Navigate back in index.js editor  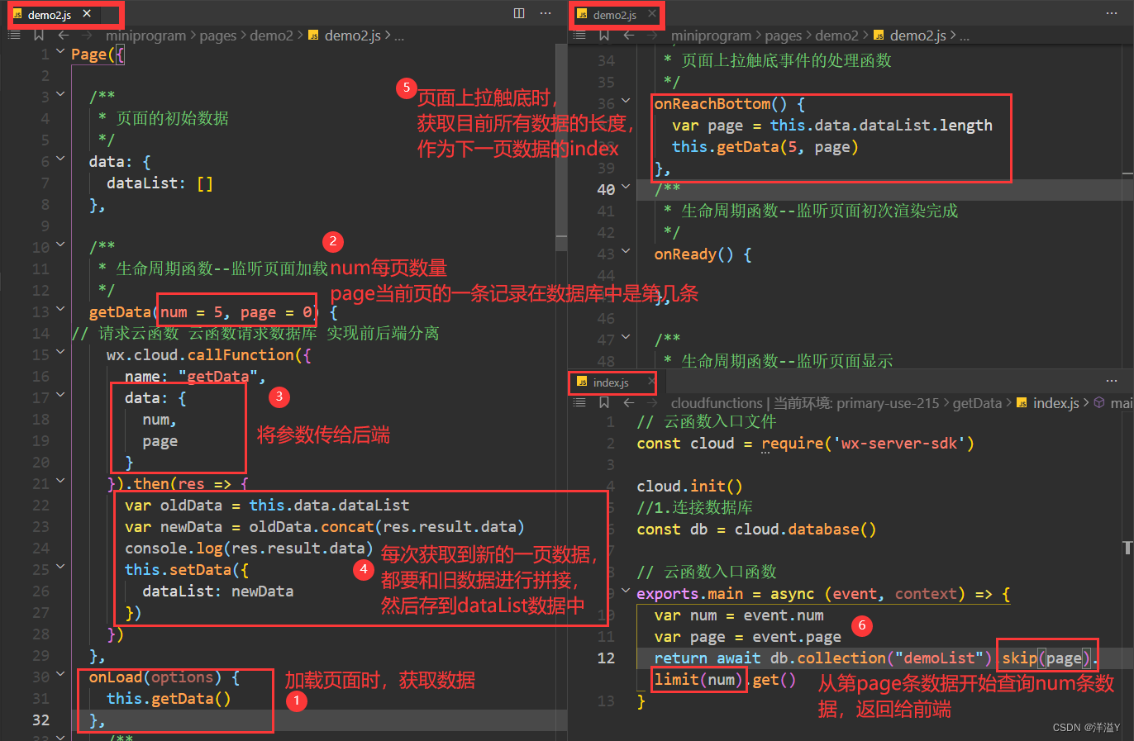tap(629, 402)
